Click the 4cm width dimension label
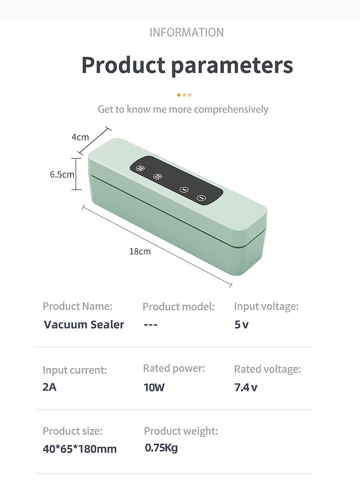This screenshot has height=492, width=360. coord(80,137)
